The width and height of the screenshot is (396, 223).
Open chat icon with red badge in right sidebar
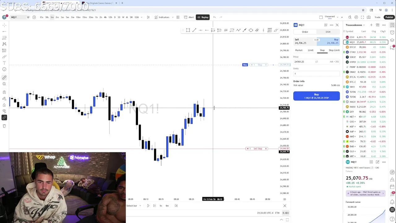[x=392, y=47]
